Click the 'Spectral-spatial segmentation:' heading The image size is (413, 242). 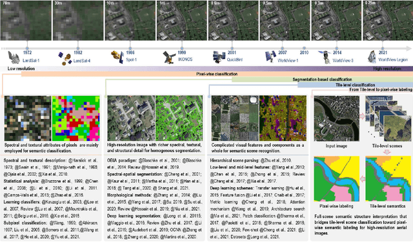[x=134, y=174]
